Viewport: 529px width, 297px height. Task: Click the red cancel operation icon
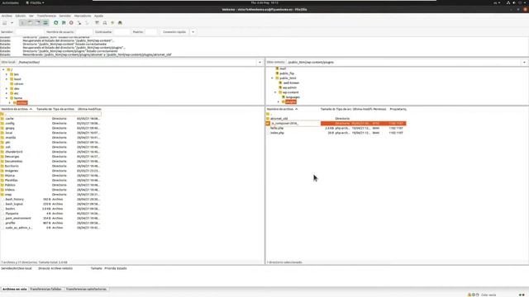(x=71, y=23)
